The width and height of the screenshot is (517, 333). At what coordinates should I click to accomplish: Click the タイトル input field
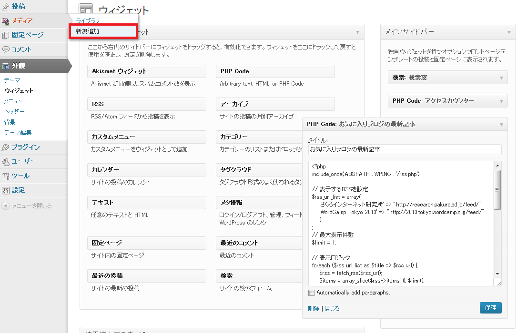(x=405, y=149)
